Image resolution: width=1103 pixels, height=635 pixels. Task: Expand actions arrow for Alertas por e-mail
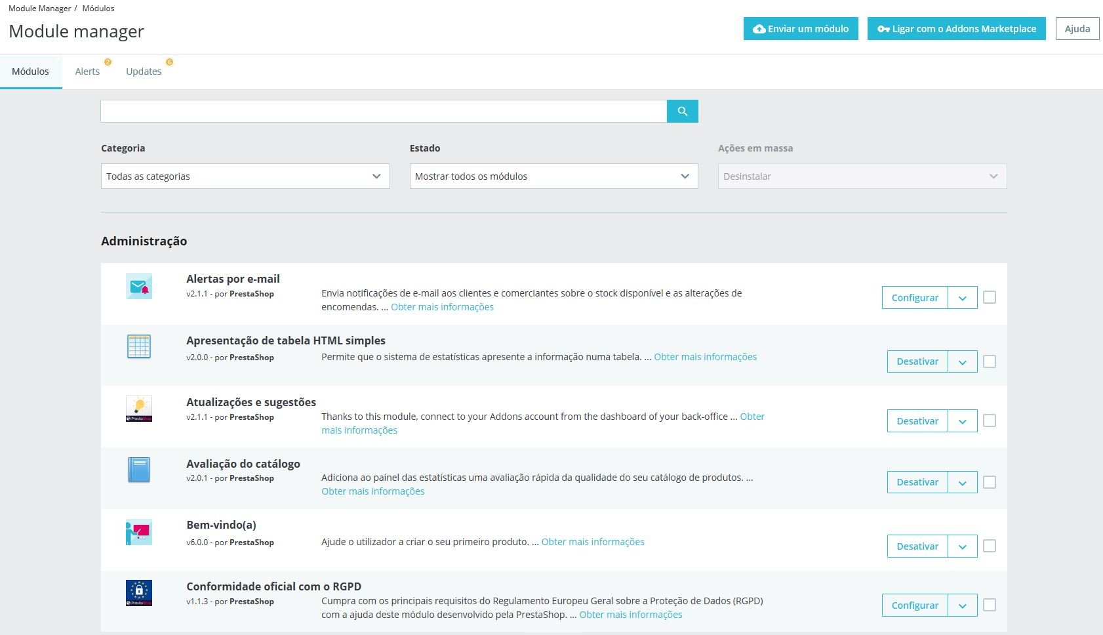point(963,298)
